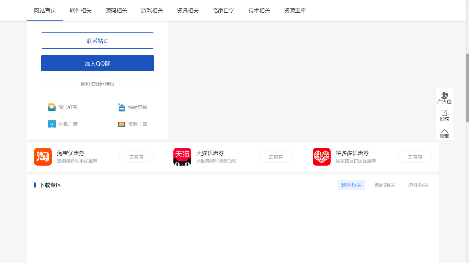The width and height of the screenshot is (469, 263).
Task: Click the 资源丰富 feature icon
Action: tap(121, 124)
